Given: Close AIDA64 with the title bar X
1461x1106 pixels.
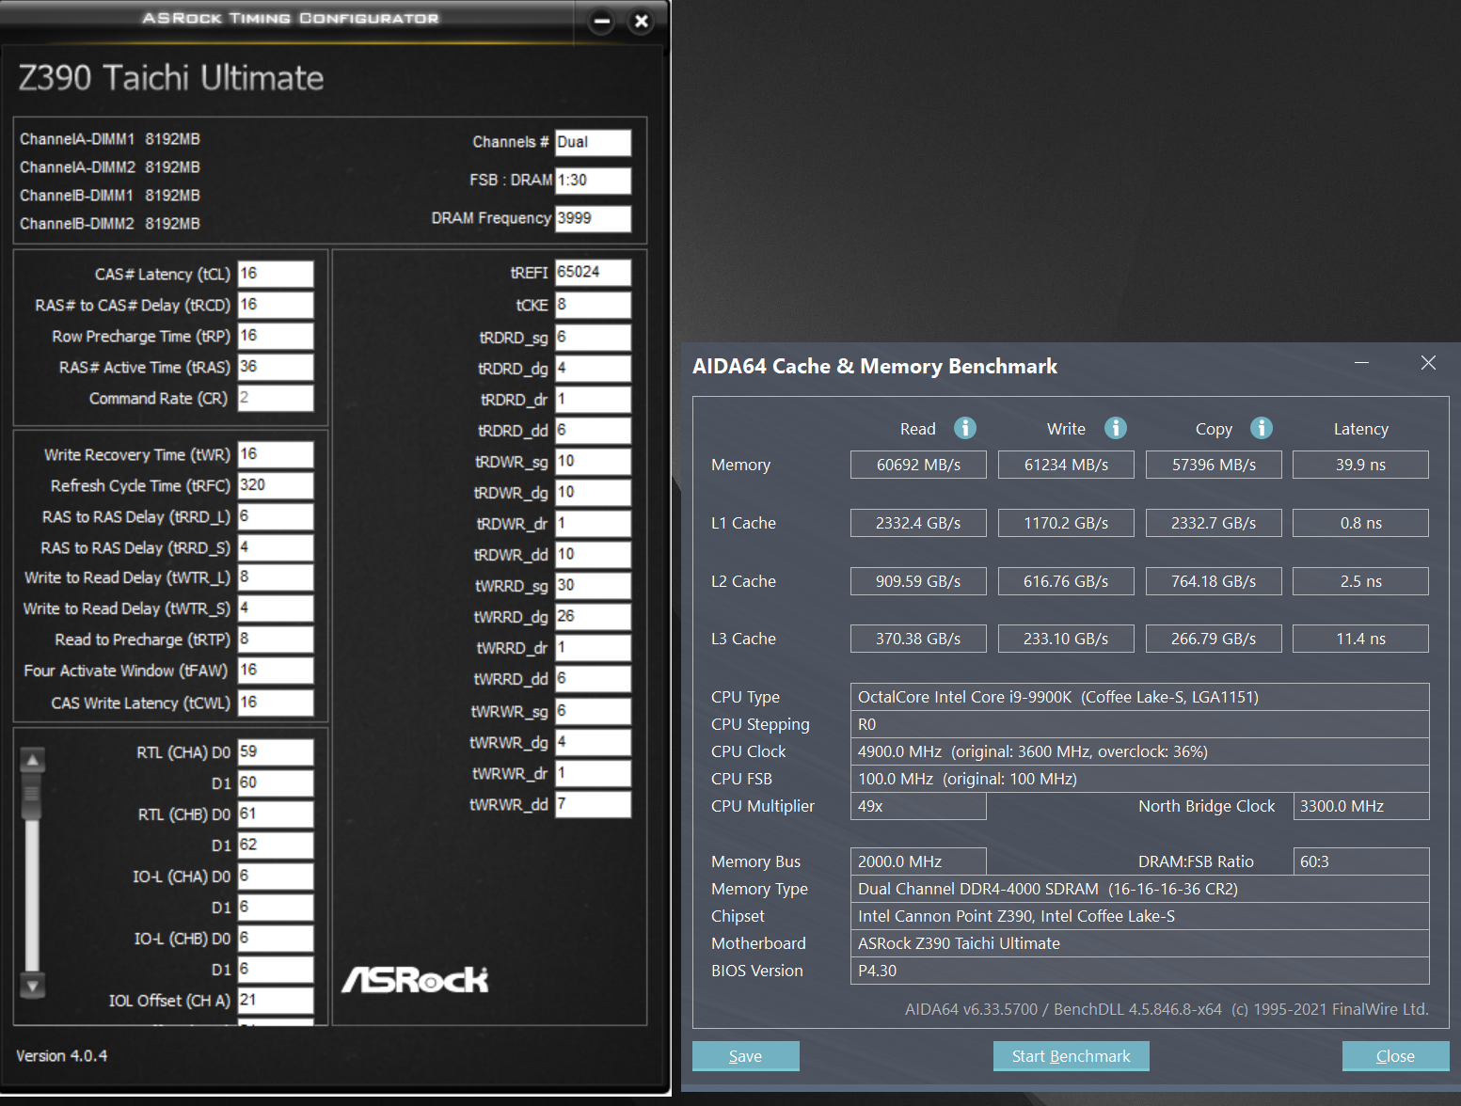Looking at the screenshot, I should tap(1428, 363).
